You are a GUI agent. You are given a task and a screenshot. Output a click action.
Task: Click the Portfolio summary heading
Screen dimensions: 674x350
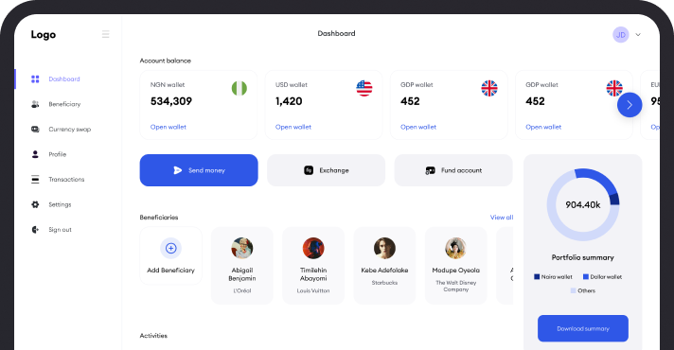tap(583, 257)
